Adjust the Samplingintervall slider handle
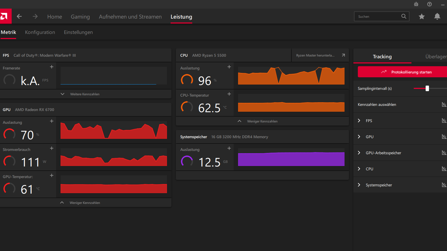The height and width of the screenshot is (251, 447). (427, 88)
